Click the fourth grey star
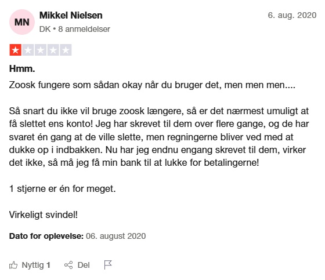Image resolution: width=325 pixels, height=280 pixels. 53,50
